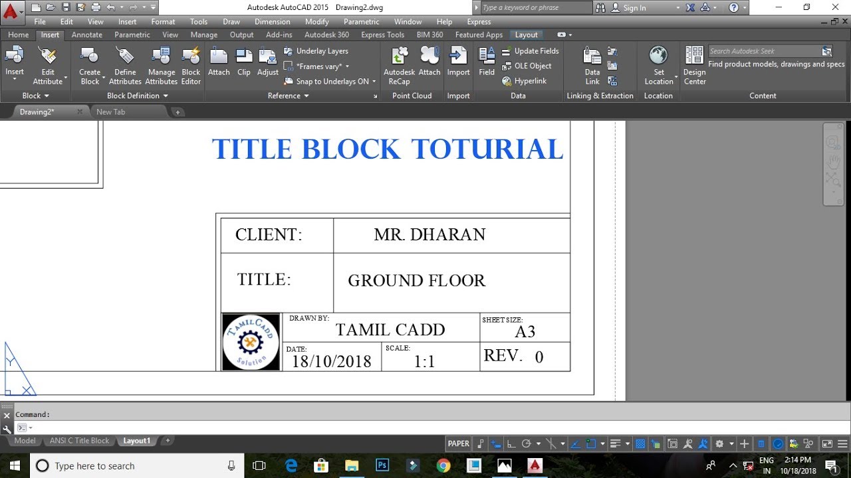The height and width of the screenshot is (478, 851).
Task: Click the keyword search box
Action: (x=535, y=7)
